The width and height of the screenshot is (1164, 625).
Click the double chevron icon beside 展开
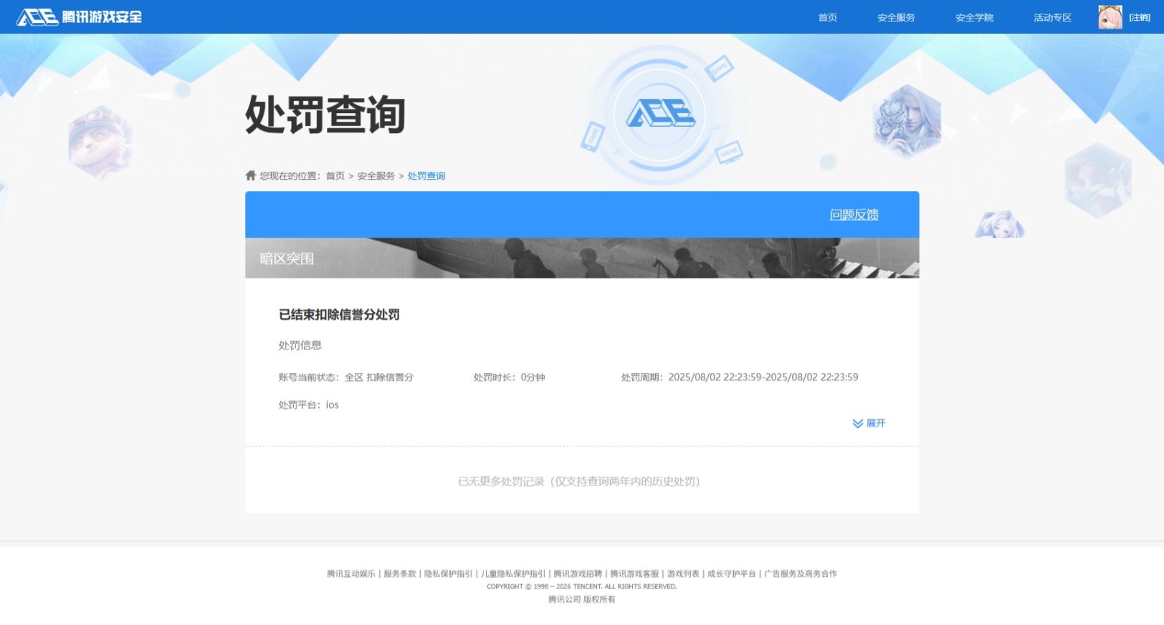858,423
